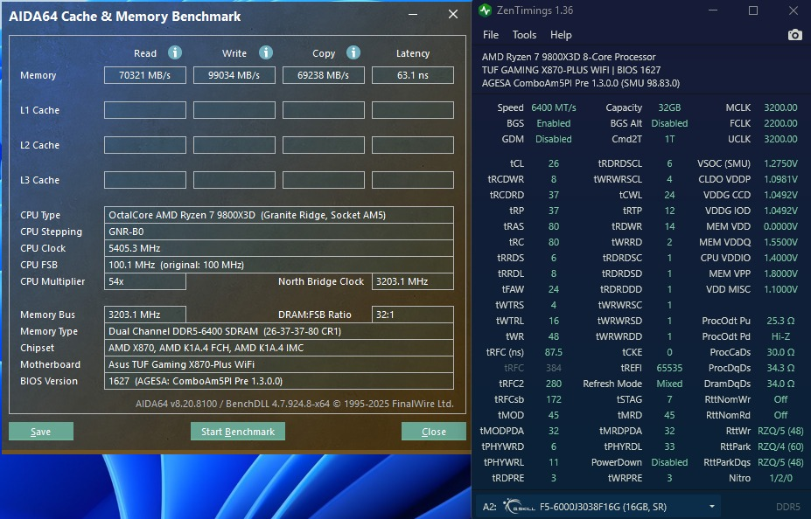The height and width of the screenshot is (519, 811).
Task: Click the GDM Disabled value
Action: pos(554,139)
